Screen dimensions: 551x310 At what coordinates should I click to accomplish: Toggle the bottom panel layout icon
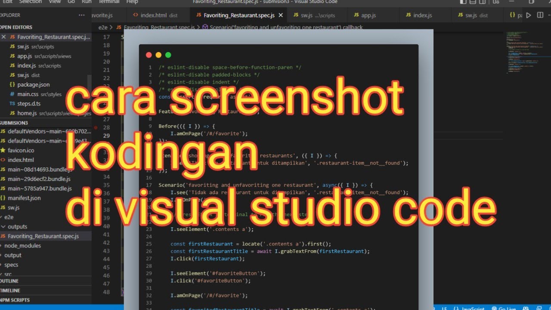tap(473, 2)
